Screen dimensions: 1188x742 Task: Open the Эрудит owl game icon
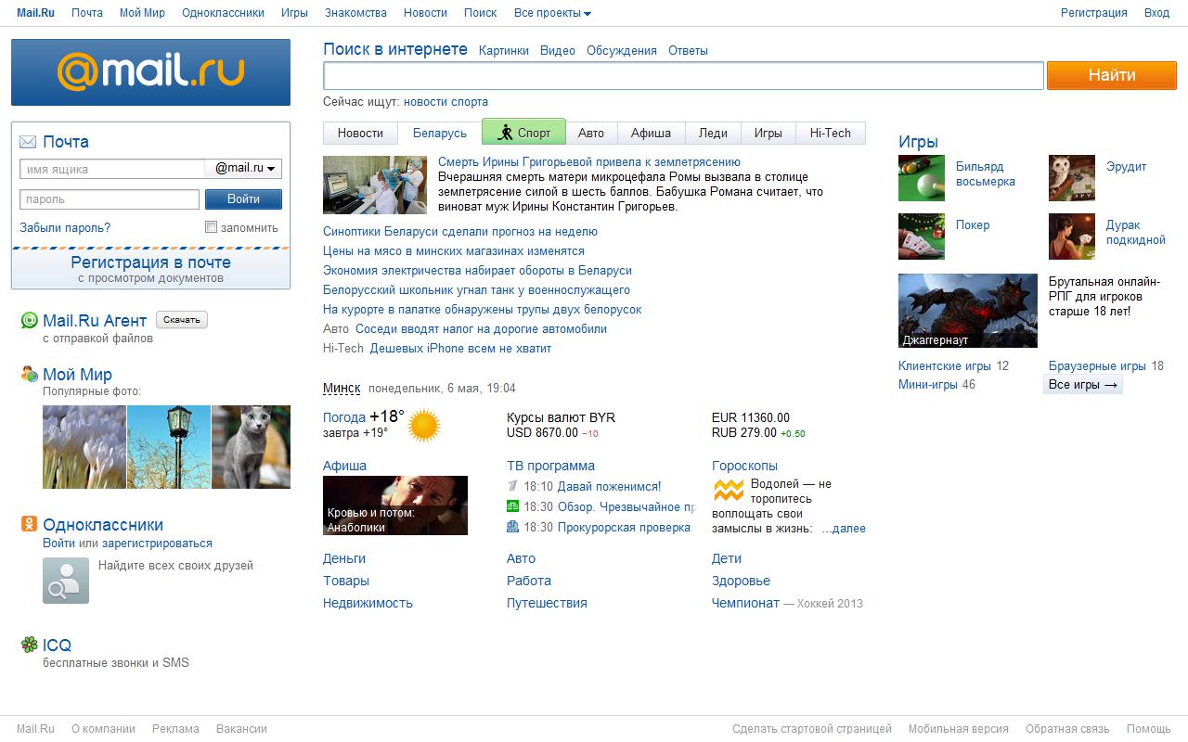1072,178
